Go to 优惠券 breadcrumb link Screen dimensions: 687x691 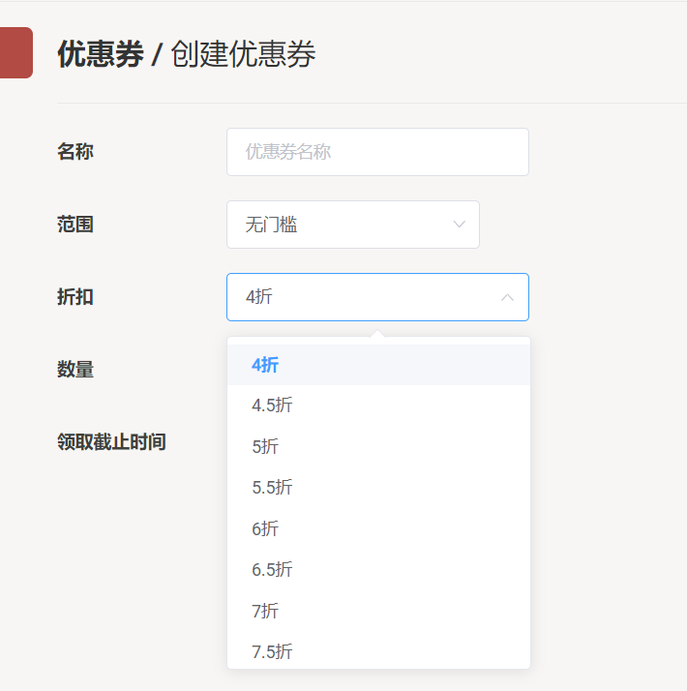pyautogui.click(x=100, y=54)
